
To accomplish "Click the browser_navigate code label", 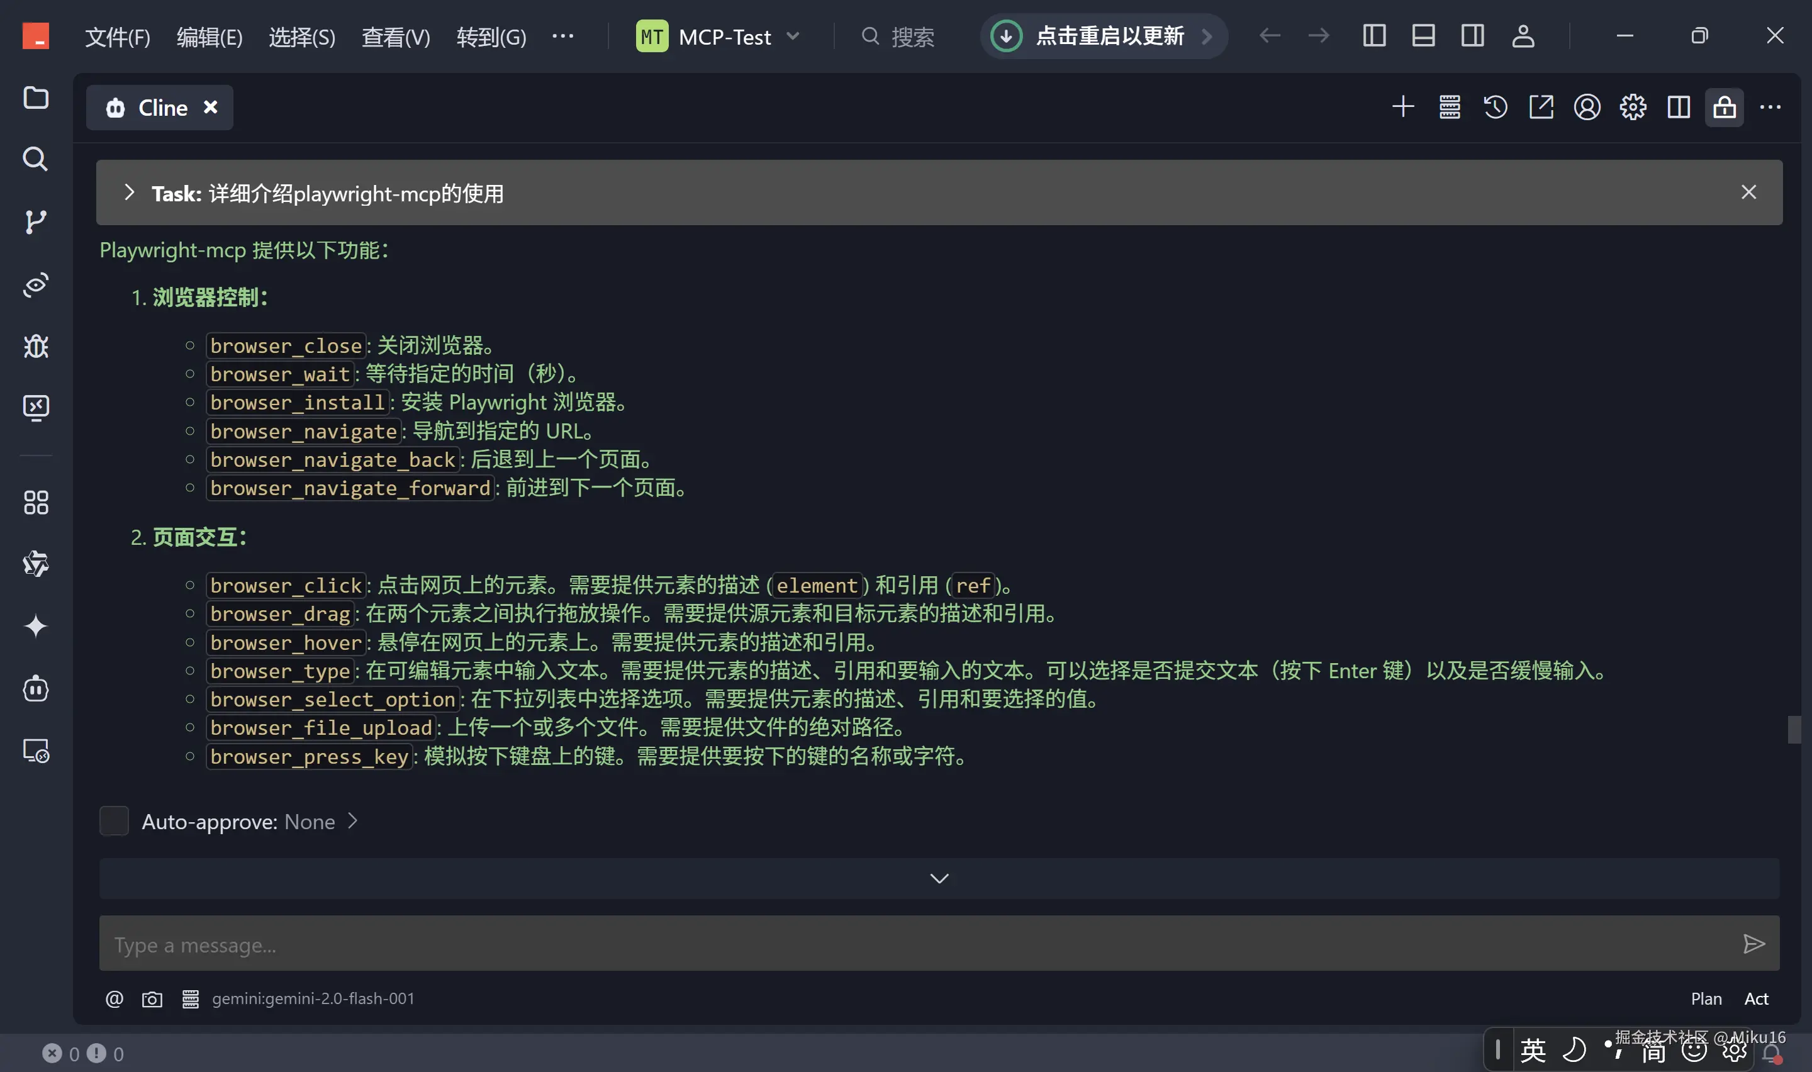I will pos(303,432).
